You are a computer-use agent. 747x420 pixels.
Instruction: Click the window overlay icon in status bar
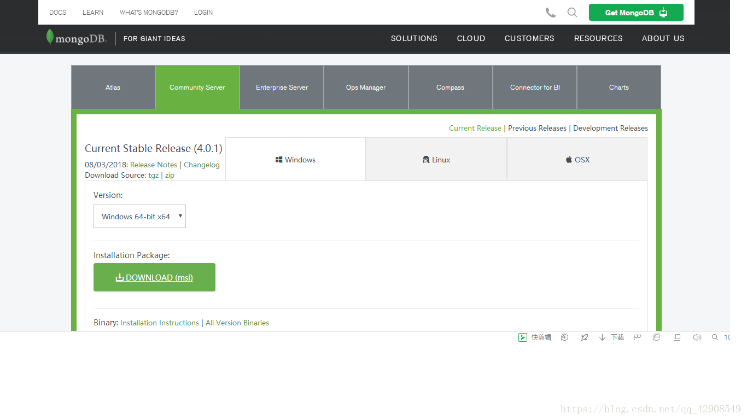[x=677, y=337]
